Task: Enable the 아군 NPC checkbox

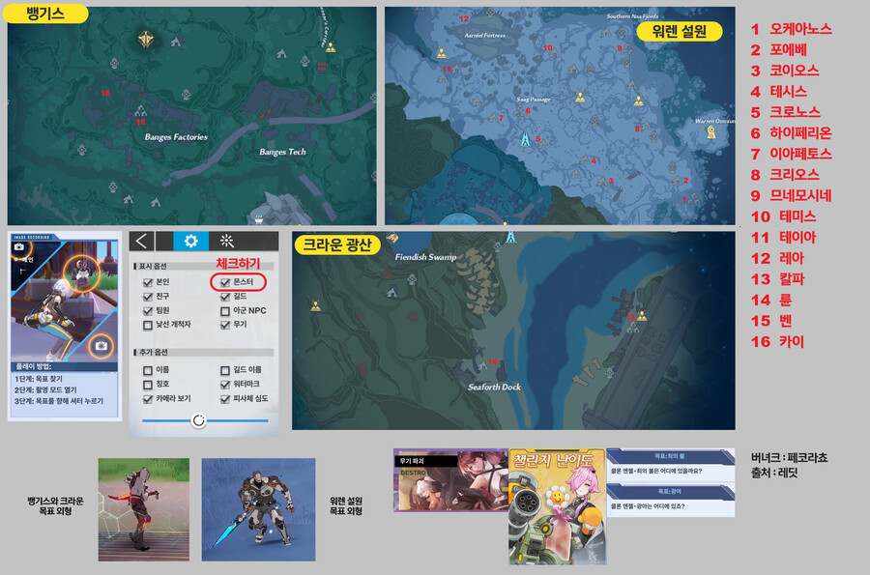Action: (225, 310)
